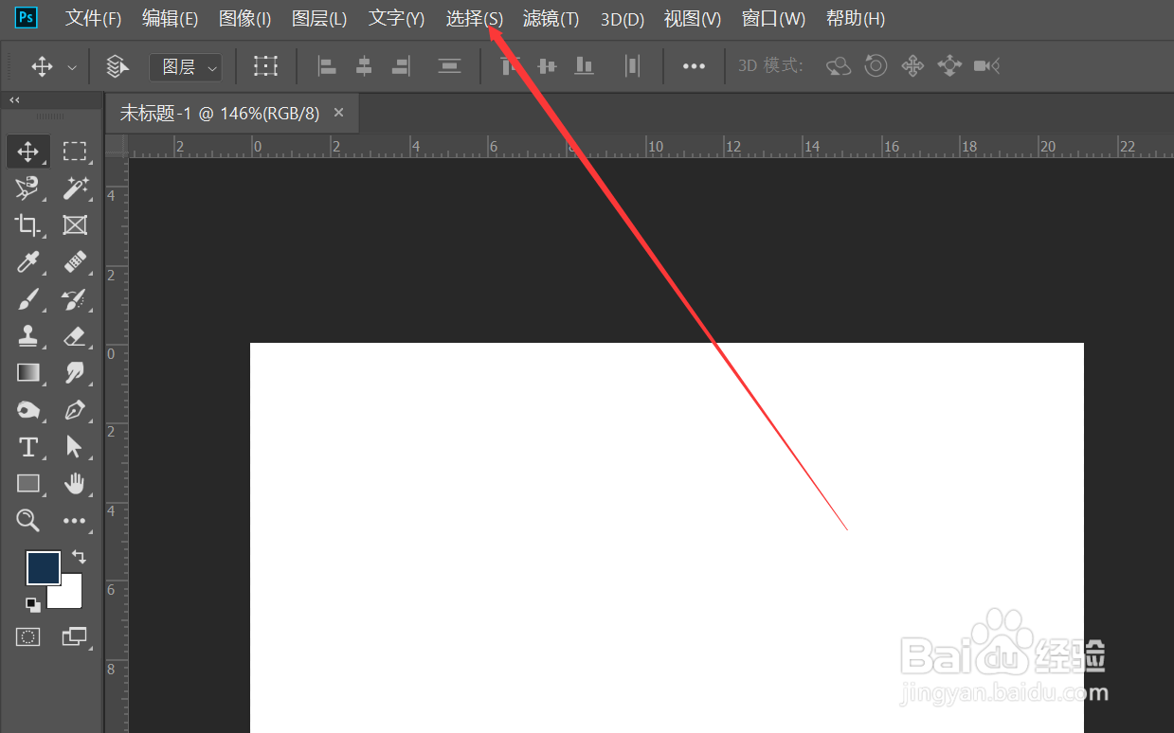Open the 选择(S) menu

[x=474, y=18]
